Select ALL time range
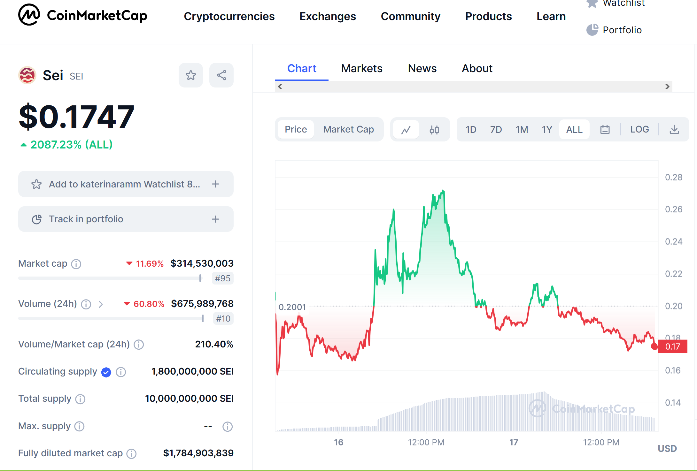 click(x=574, y=129)
